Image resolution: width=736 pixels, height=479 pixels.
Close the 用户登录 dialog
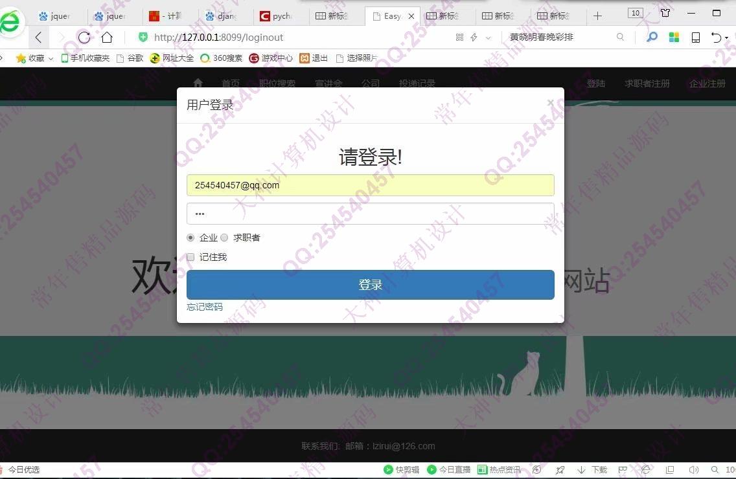550,103
